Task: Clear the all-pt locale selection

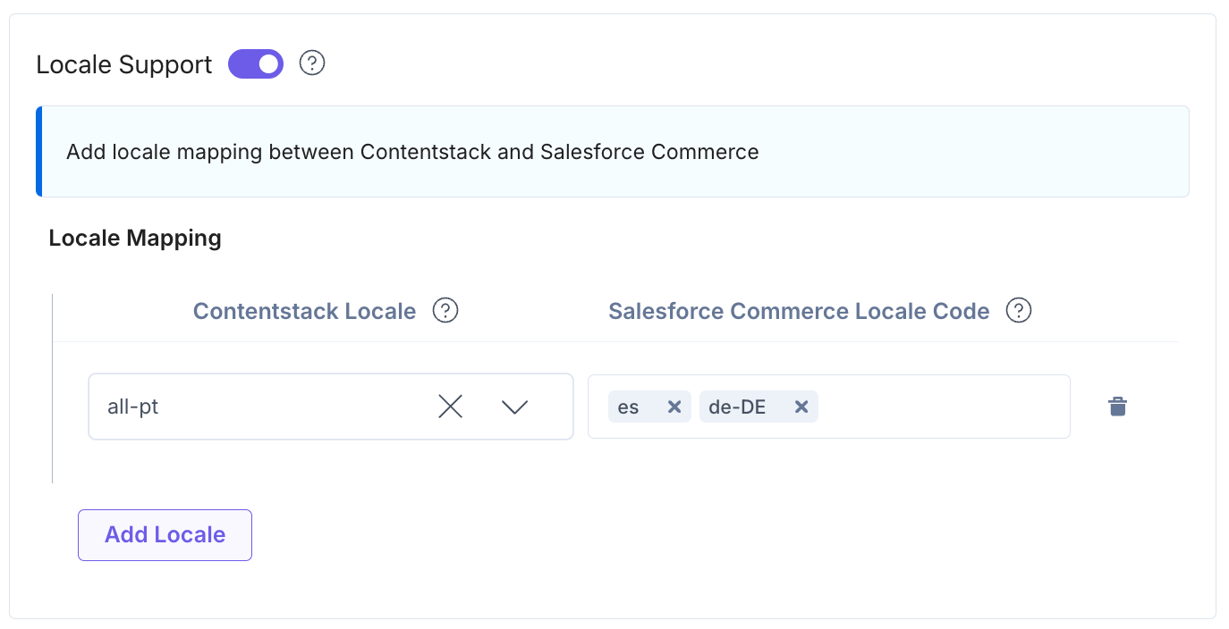Action: click(x=450, y=407)
